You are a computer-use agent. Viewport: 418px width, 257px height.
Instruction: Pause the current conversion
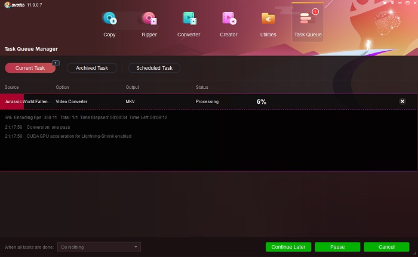pos(337,247)
